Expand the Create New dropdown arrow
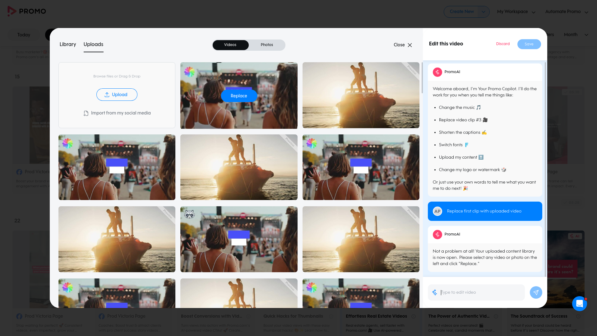 coord(483,12)
